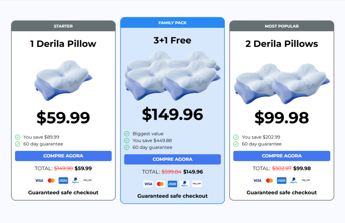Click checkmark next to 'Biggest value'

point(127,134)
